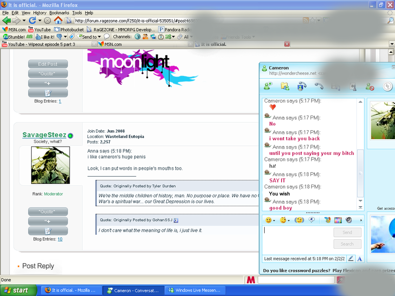The height and width of the screenshot is (296, 395).
Task: Open the background color palette icon
Action: point(338,220)
